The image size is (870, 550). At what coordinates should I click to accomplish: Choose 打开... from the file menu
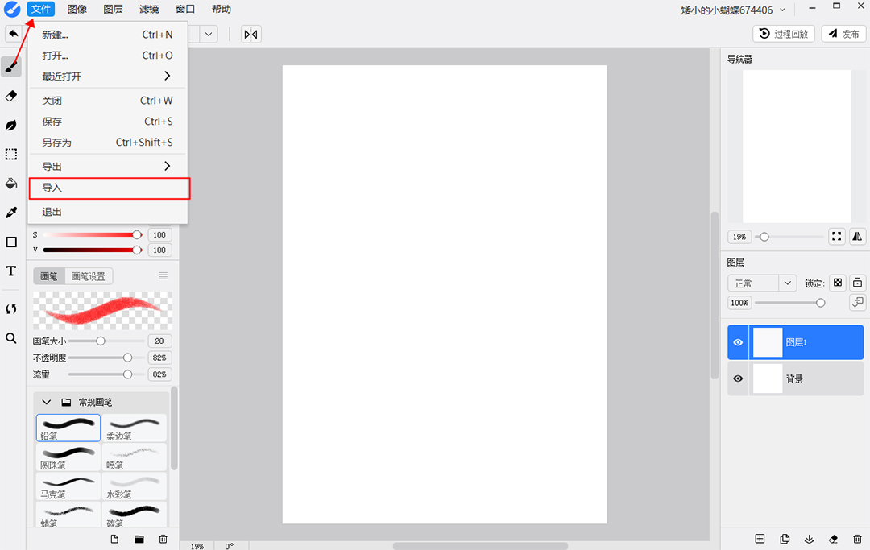point(108,56)
